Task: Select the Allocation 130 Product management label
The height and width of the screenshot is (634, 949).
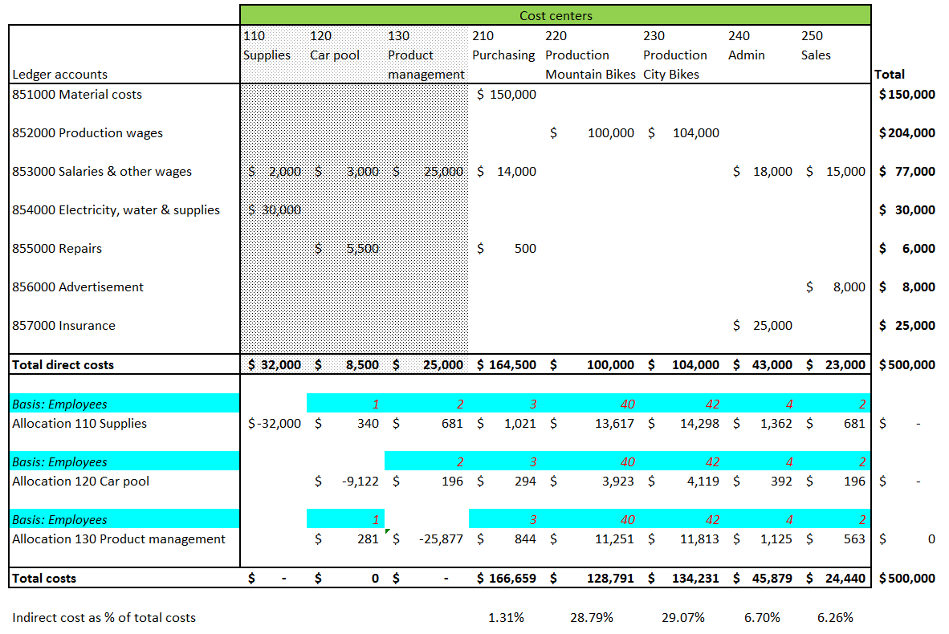Action: click(119, 539)
